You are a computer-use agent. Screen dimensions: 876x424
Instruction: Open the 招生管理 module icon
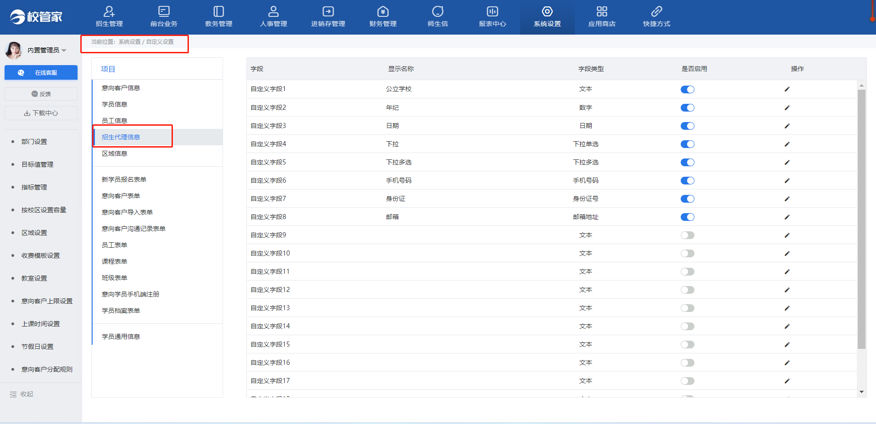(x=109, y=12)
